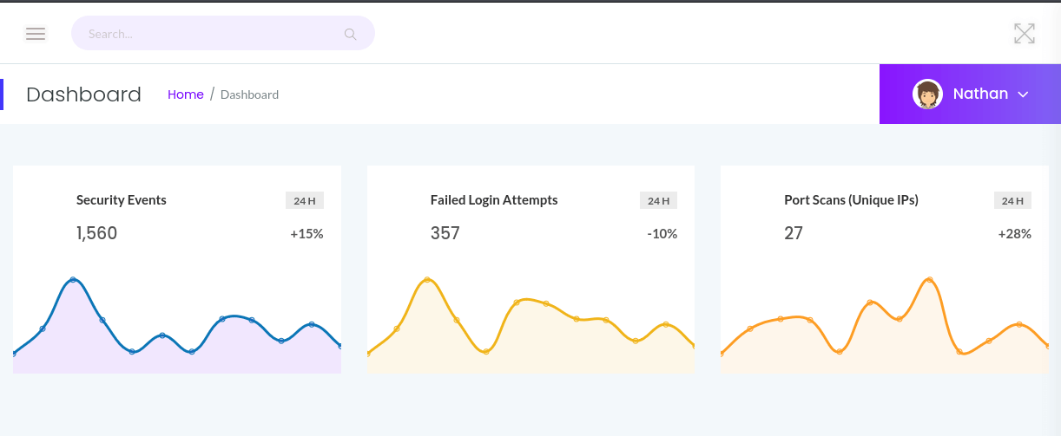The height and width of the screenshot is (436, 1061).
Task: Click Nathan's avatar picture
Action: click(x=927, y=94)
